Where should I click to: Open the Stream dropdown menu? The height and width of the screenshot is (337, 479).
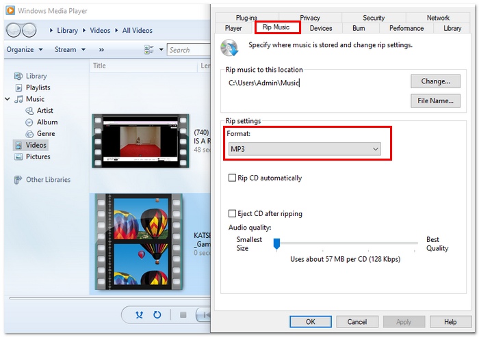(x=70, y=49)
